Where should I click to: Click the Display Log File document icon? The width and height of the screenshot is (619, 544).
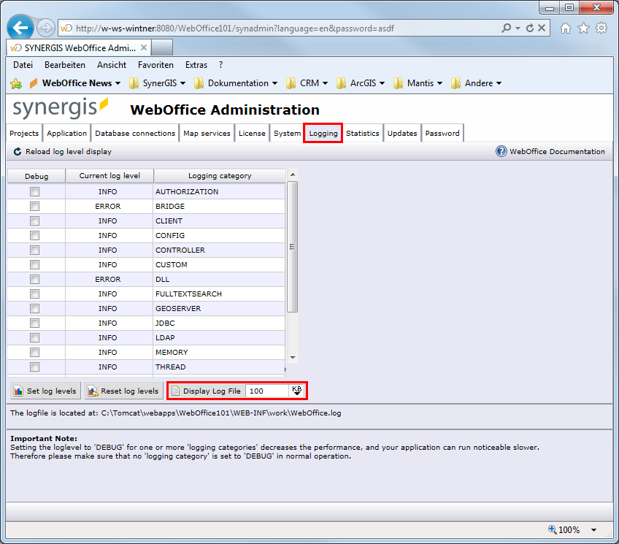pos(174,391)
